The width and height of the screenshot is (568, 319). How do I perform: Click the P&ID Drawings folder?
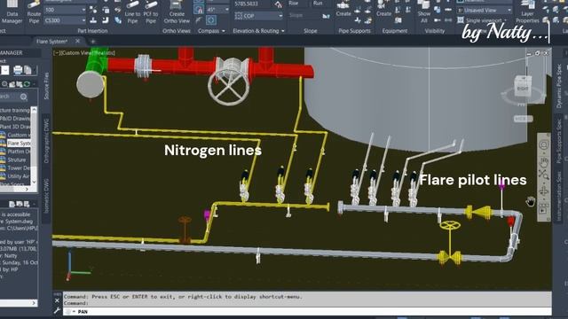click(15, 118)
